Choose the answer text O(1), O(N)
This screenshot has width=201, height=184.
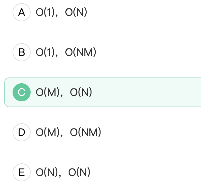pyautogui.click(x=62, y=12)
